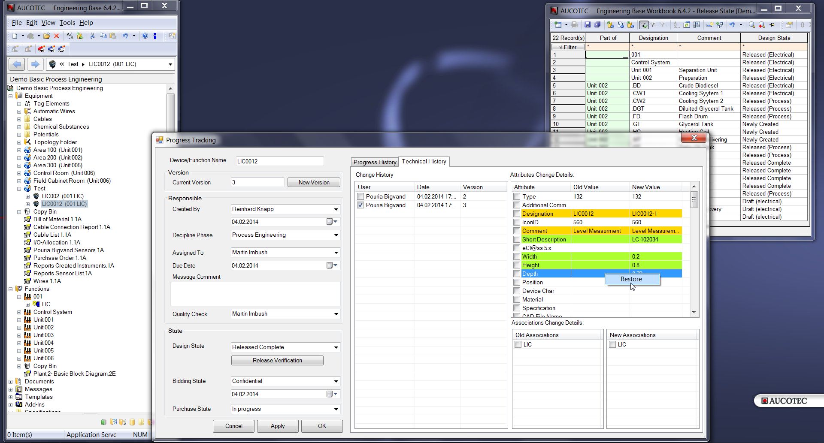Open the Design State dropdown in the dialog
Screen dimensions: 824x443
tap(336, 347)
